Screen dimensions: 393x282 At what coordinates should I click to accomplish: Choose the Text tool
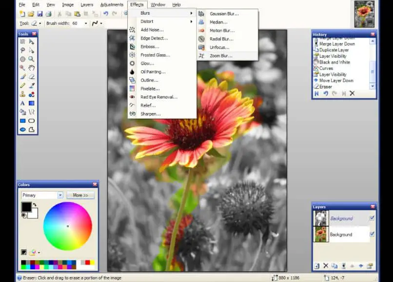point(22,103)
